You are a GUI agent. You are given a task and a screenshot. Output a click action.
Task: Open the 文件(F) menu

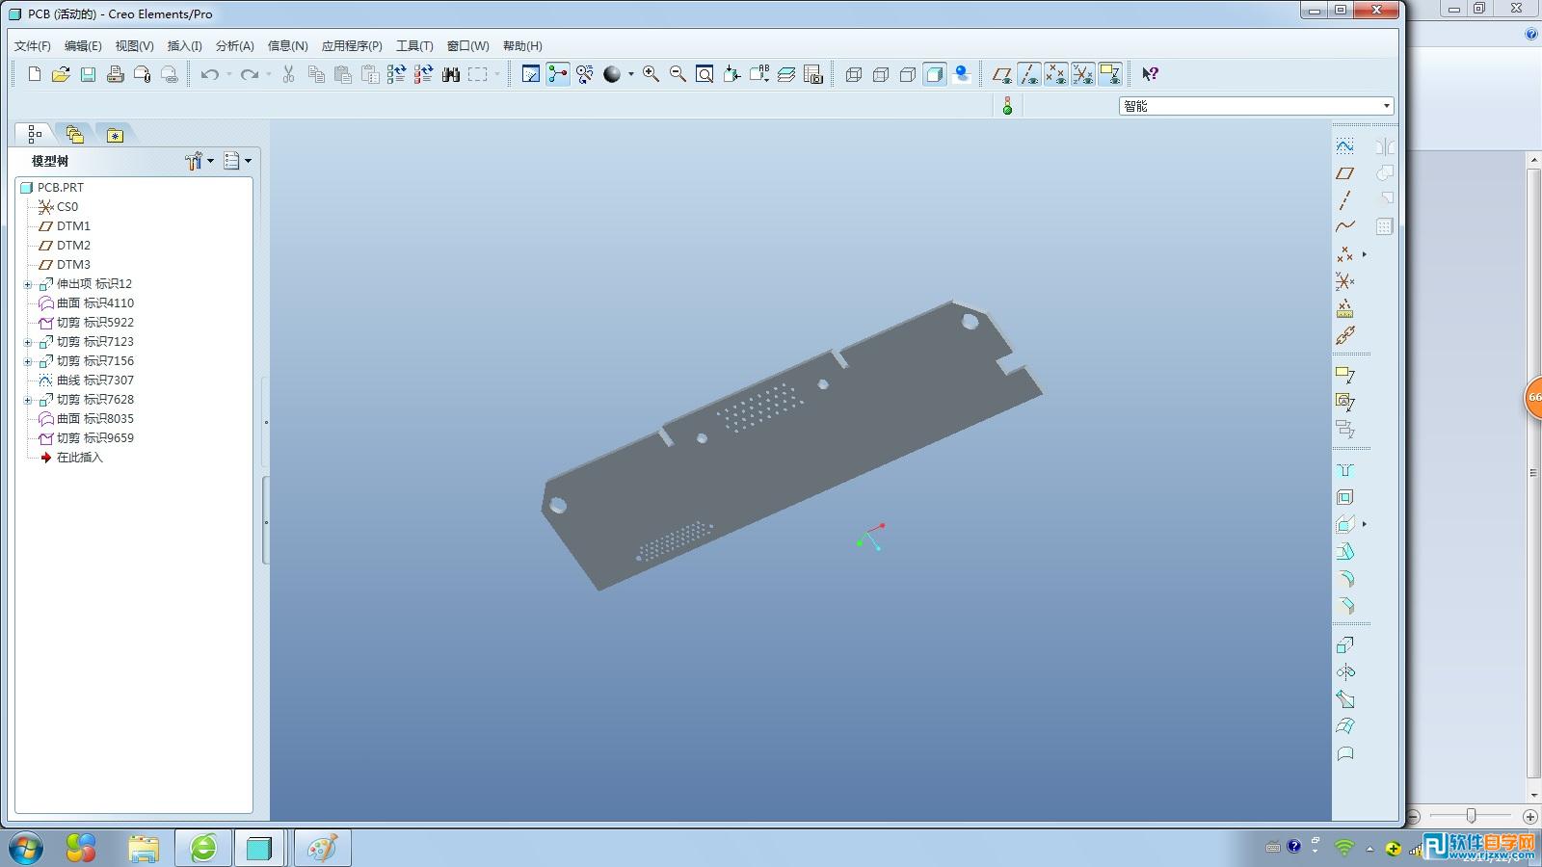point(33,45)
